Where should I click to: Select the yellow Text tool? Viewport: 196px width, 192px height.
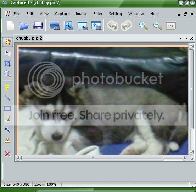(x=7, y=87)
